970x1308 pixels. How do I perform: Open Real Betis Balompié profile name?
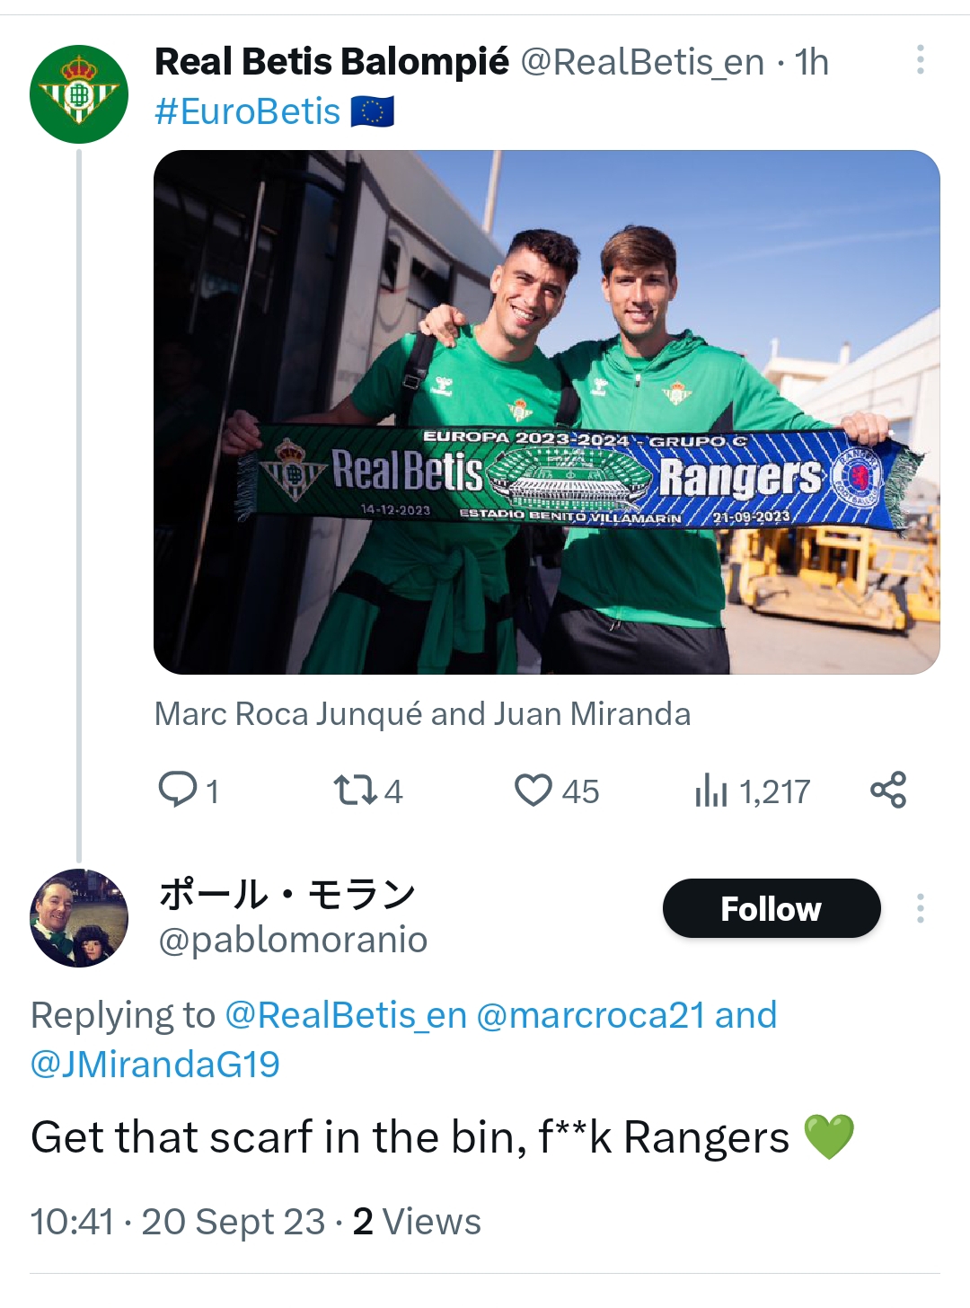tap(331, 62)
